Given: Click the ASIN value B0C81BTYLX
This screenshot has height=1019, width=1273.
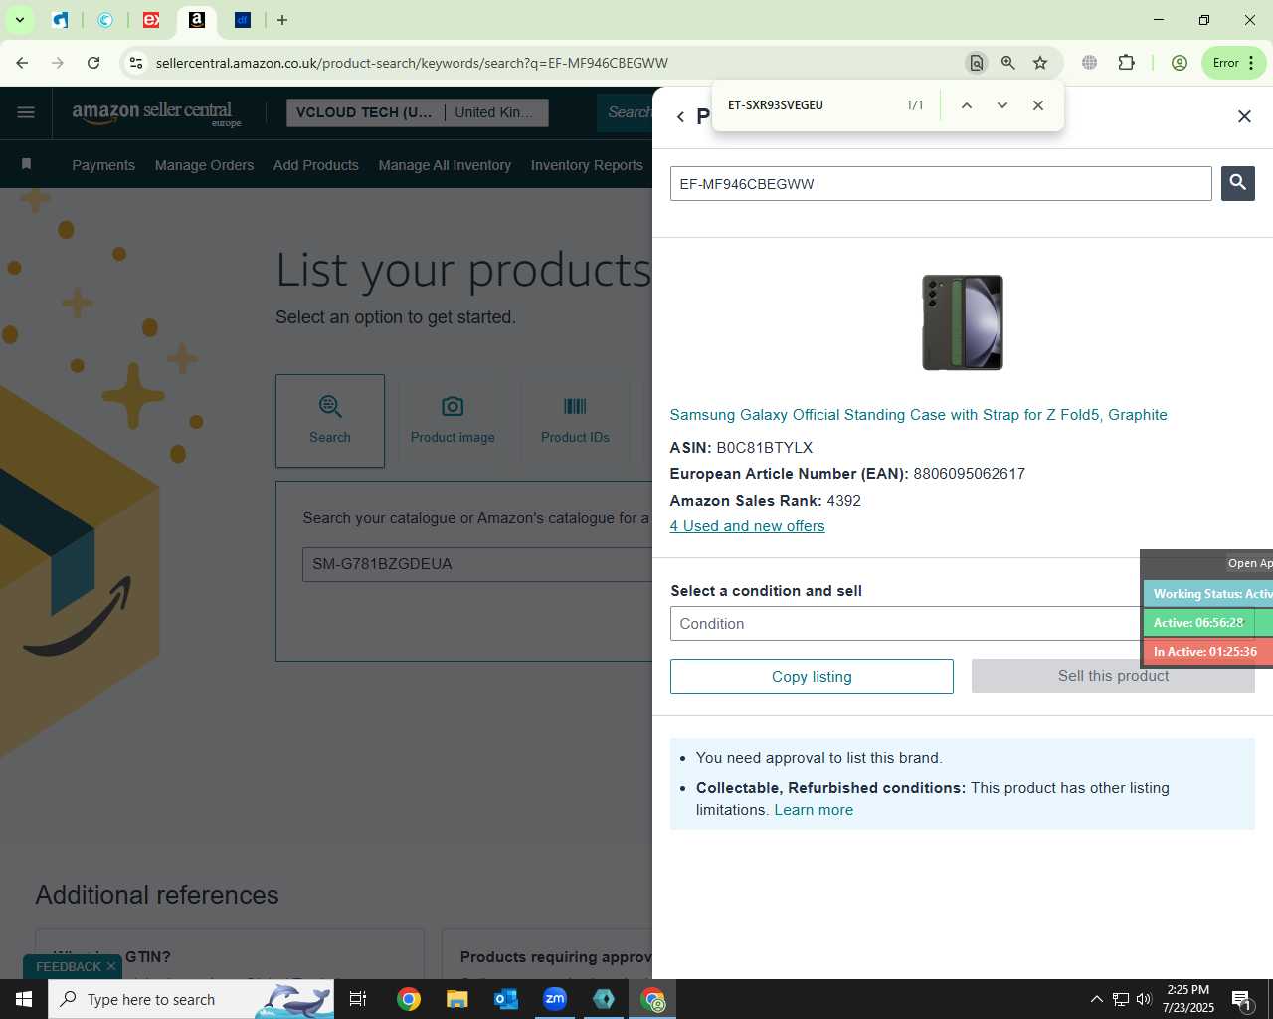Looking at the screenshot, I should (x=764, y=448).
